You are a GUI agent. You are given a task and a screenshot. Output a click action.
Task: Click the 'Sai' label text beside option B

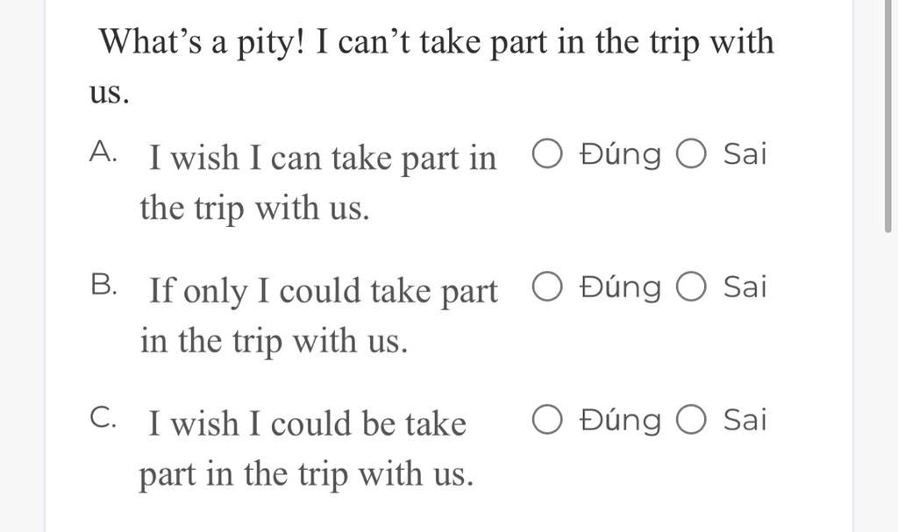point(745,287)
